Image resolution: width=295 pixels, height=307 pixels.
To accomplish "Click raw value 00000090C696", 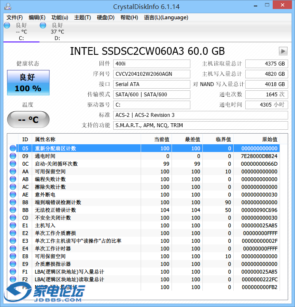I will [x=259, y=210].
